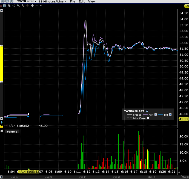Screen dimensions: 189x179
Task: Open the toolbar's small dropdown arrow
Action: tap(41, 6)
